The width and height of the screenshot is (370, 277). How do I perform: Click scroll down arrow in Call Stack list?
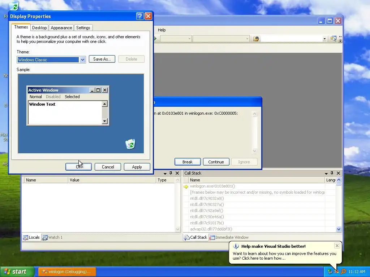tap(339, 229)
